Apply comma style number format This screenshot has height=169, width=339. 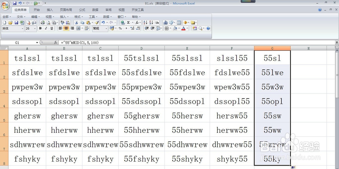coord(126,28)
